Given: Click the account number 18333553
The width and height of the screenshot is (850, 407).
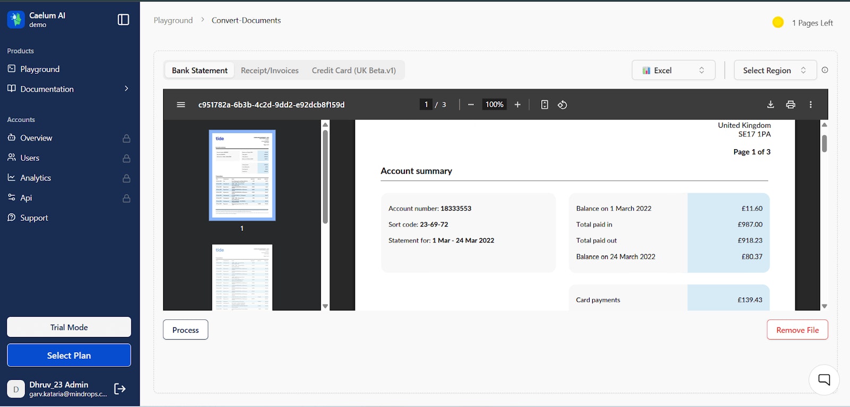Looking at the screenshot, I should coord(456,209).
